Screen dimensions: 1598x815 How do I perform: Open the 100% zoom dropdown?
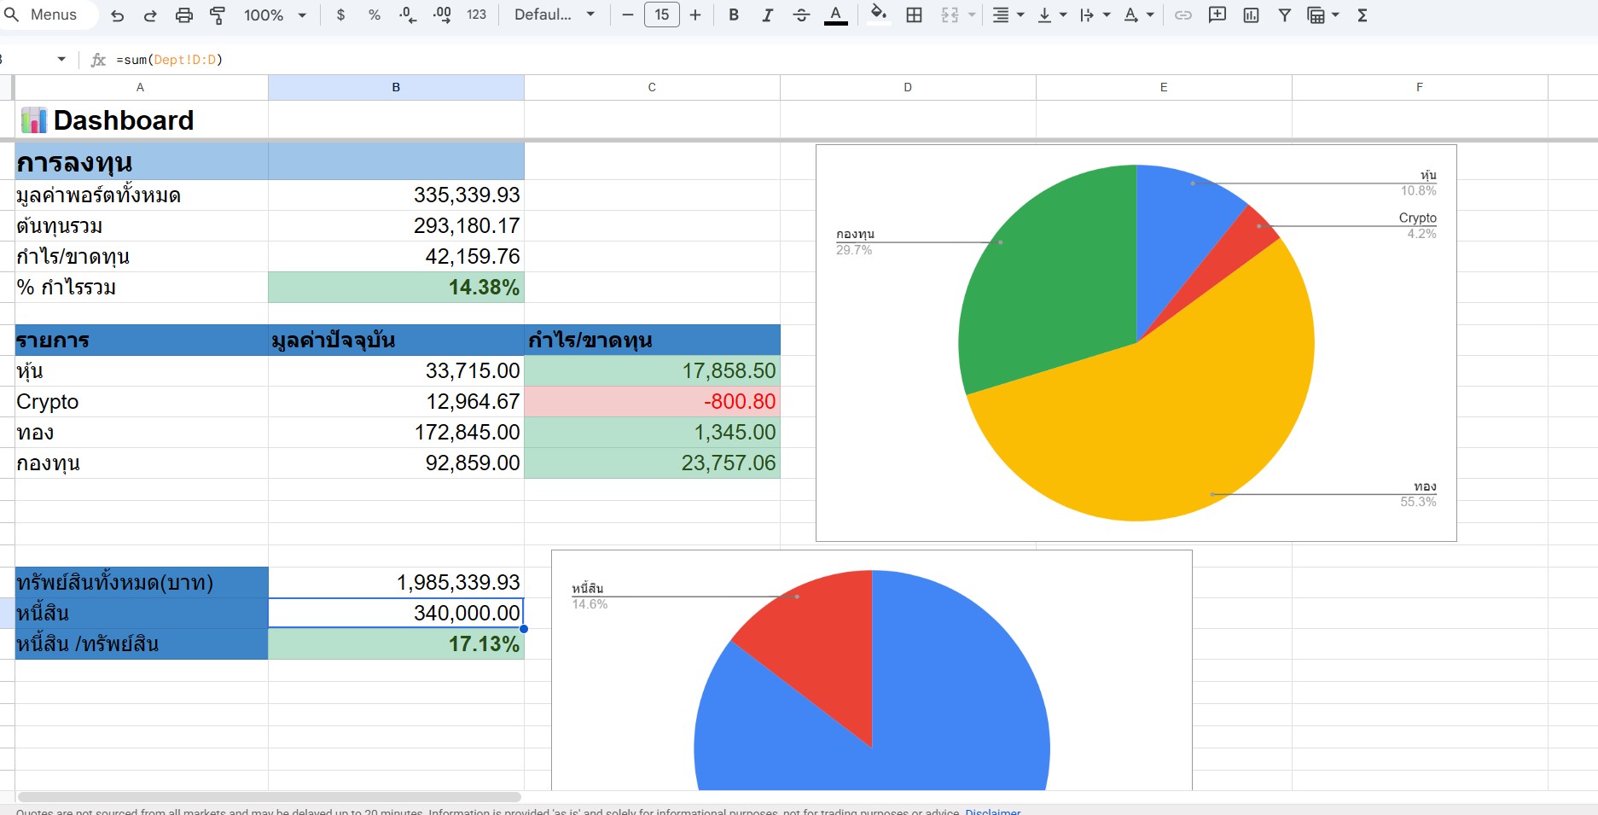(x=275, y=15)
